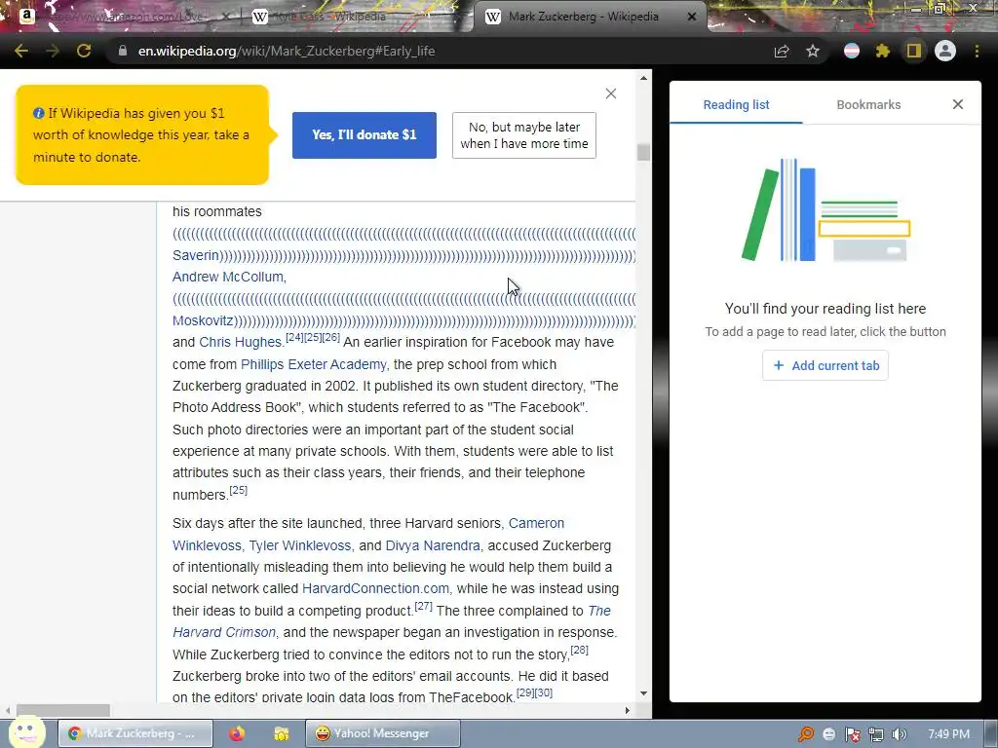This screenshot has width=998, height=748.
Task: Open the volume speaker tray icon
Action: click(x=899, y=734)
